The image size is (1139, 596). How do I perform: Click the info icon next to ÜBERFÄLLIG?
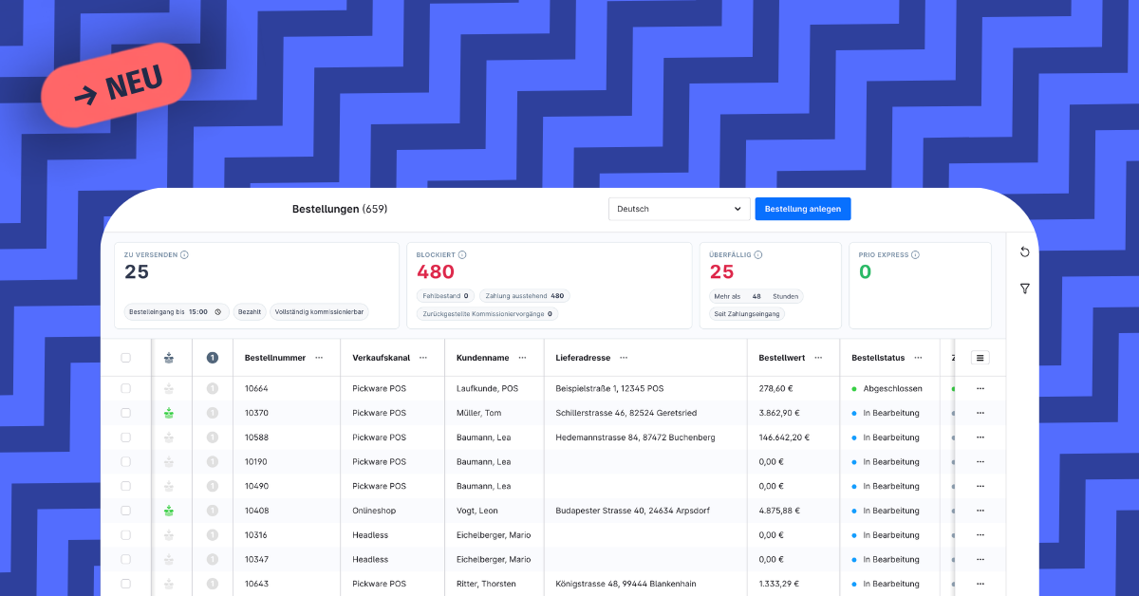coord(758,254)
